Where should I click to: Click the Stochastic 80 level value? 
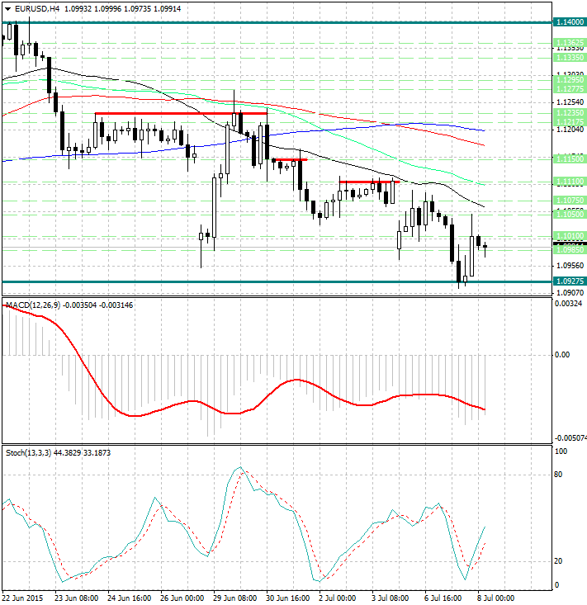coord(558,475)
